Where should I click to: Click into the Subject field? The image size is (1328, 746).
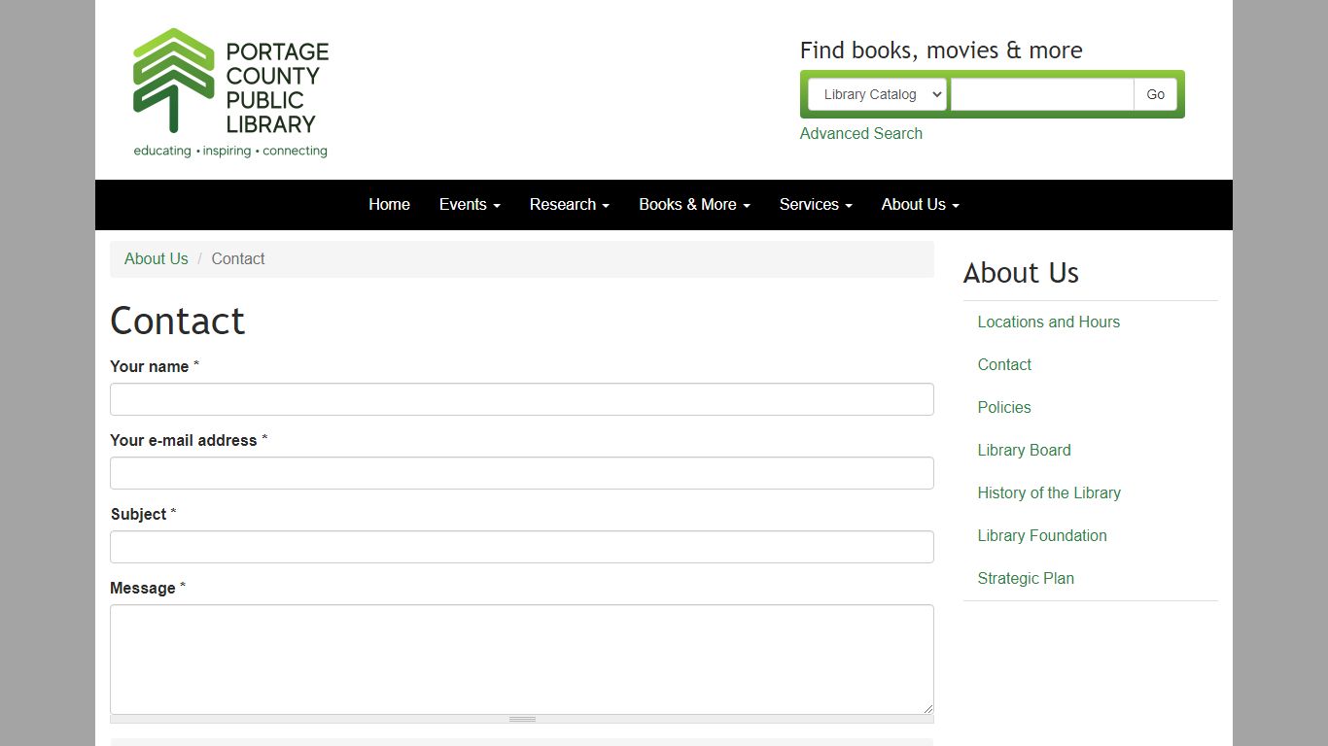(x=522, y=547)
